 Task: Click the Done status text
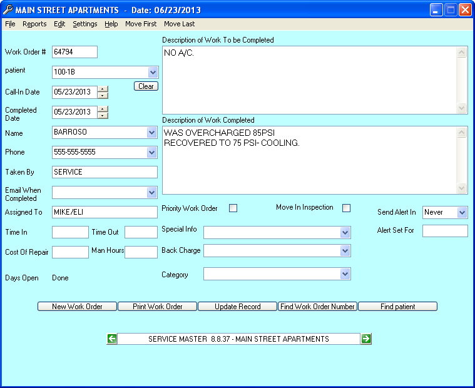tap(60, 278)
